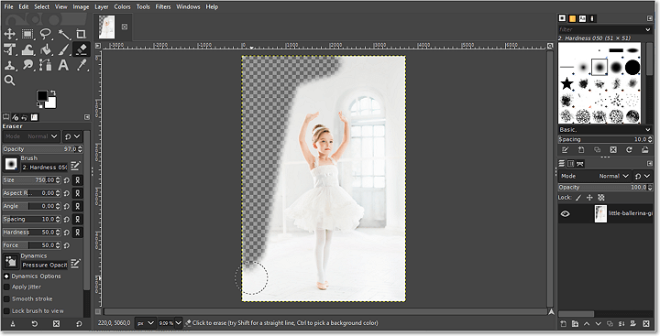The image size is (660, 336).
Task: Adjust the Eraser Opacity slider
Action: click(42, 149)
